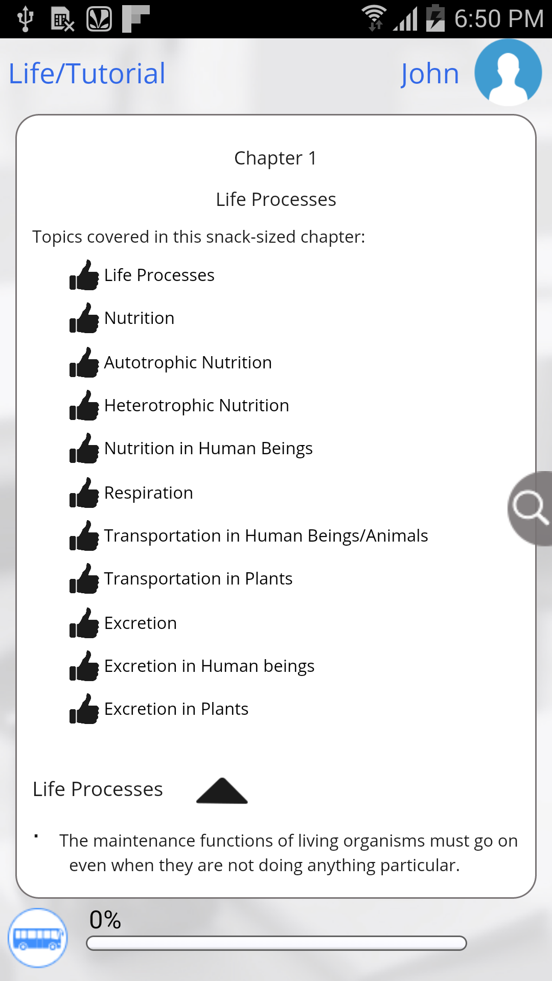
Task: Open the Life/Tutorial breadcrumb
Action: click(87, 74)
